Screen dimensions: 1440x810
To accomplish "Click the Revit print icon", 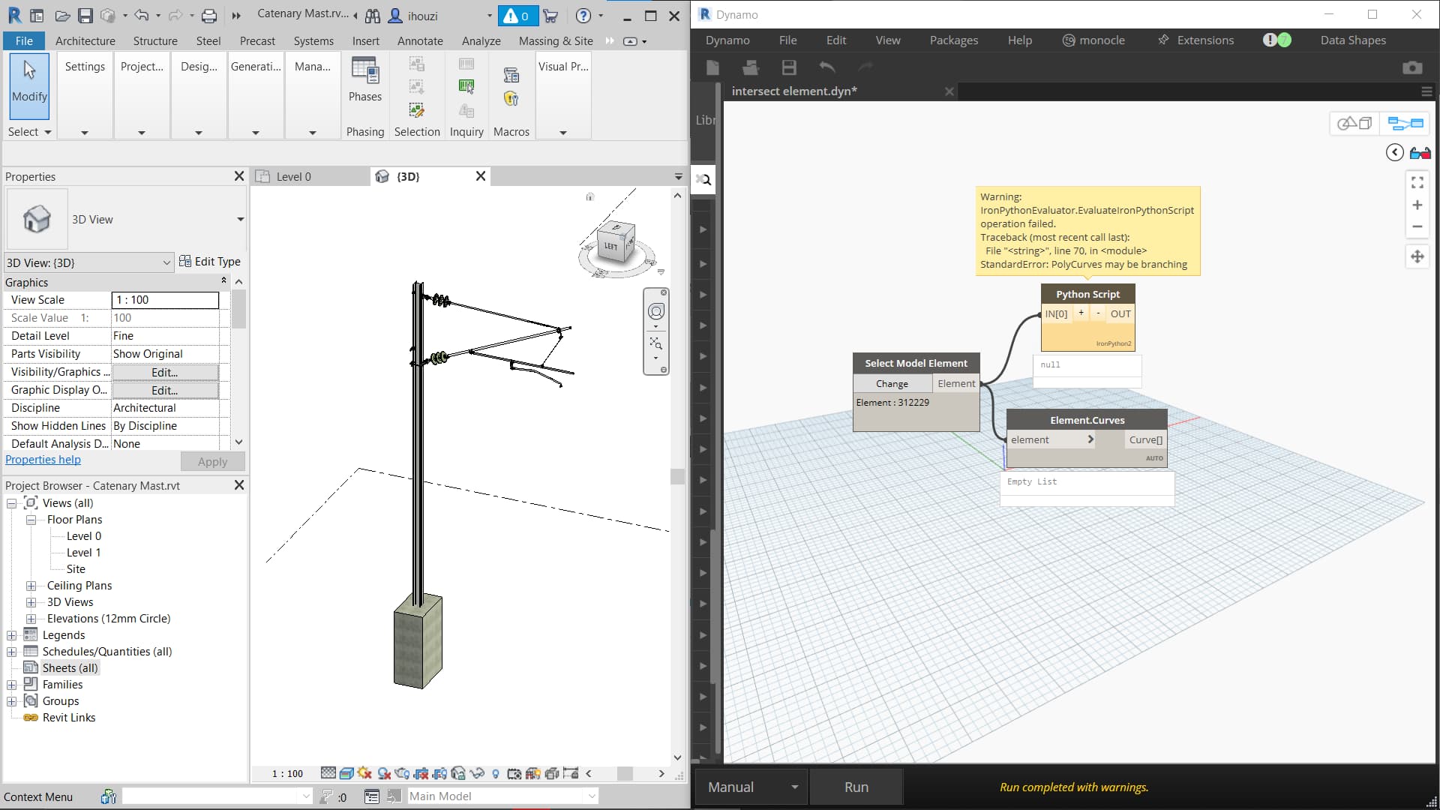I will pos(209,15).
